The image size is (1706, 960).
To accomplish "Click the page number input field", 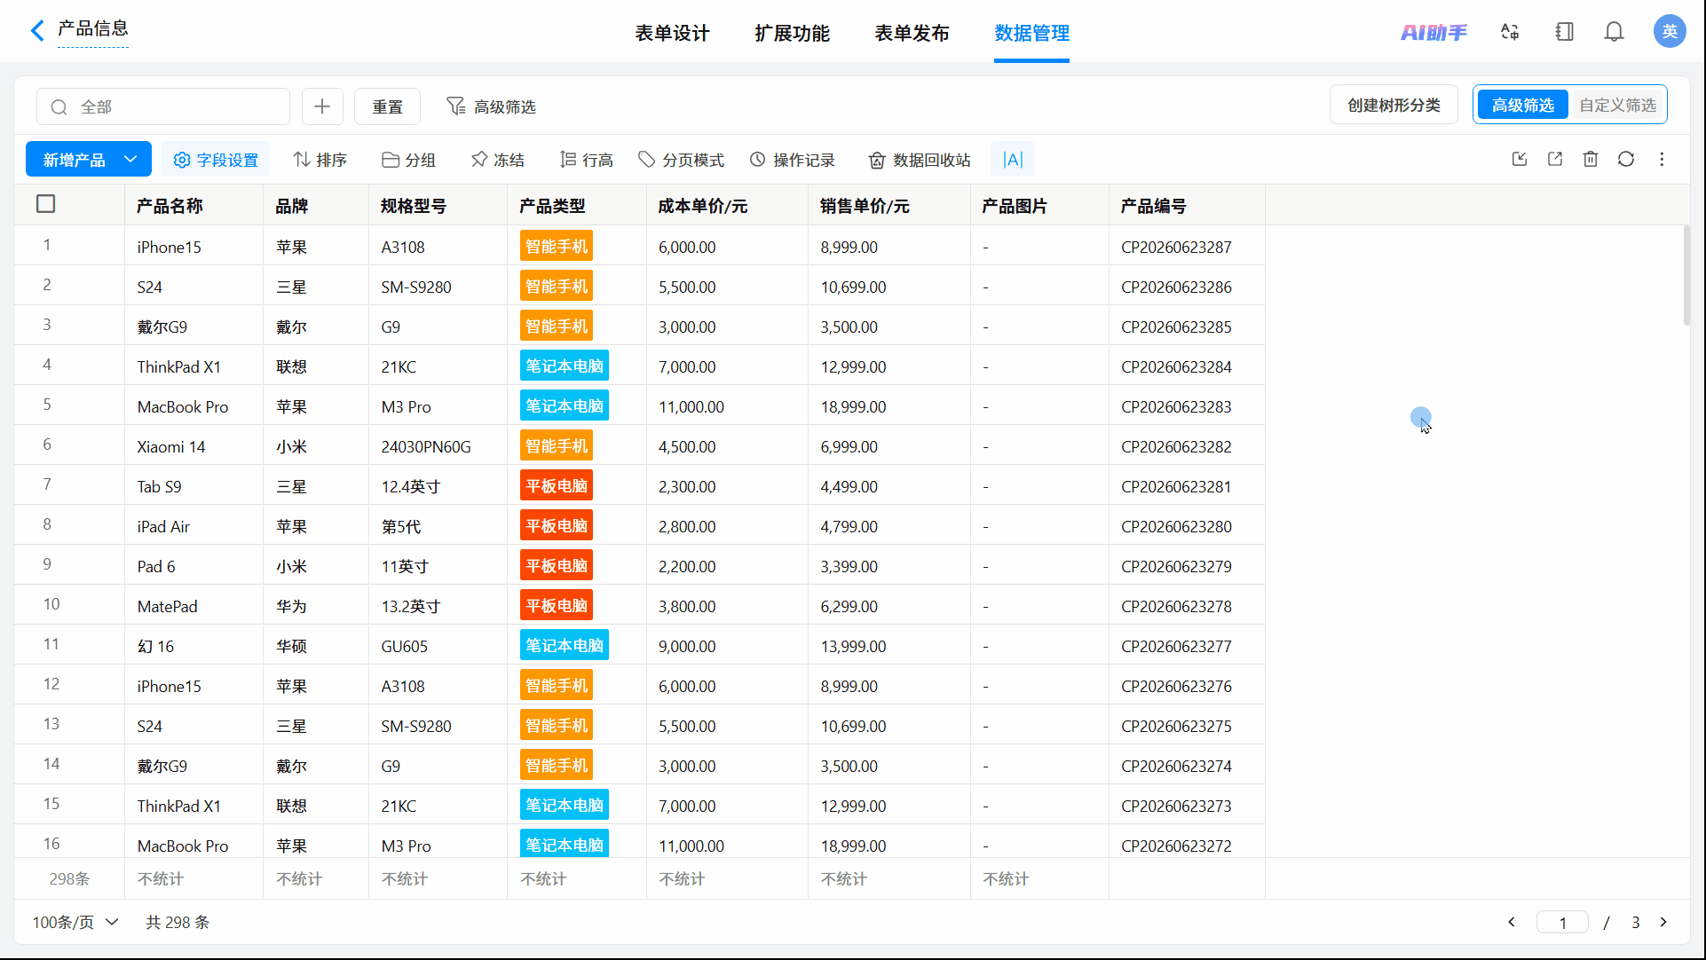I will click(1562, 923).
